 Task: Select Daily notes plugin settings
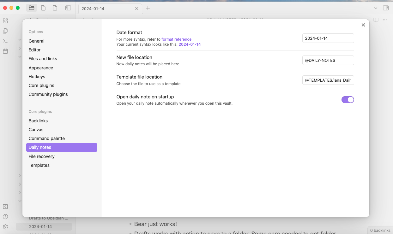point(62,147)
